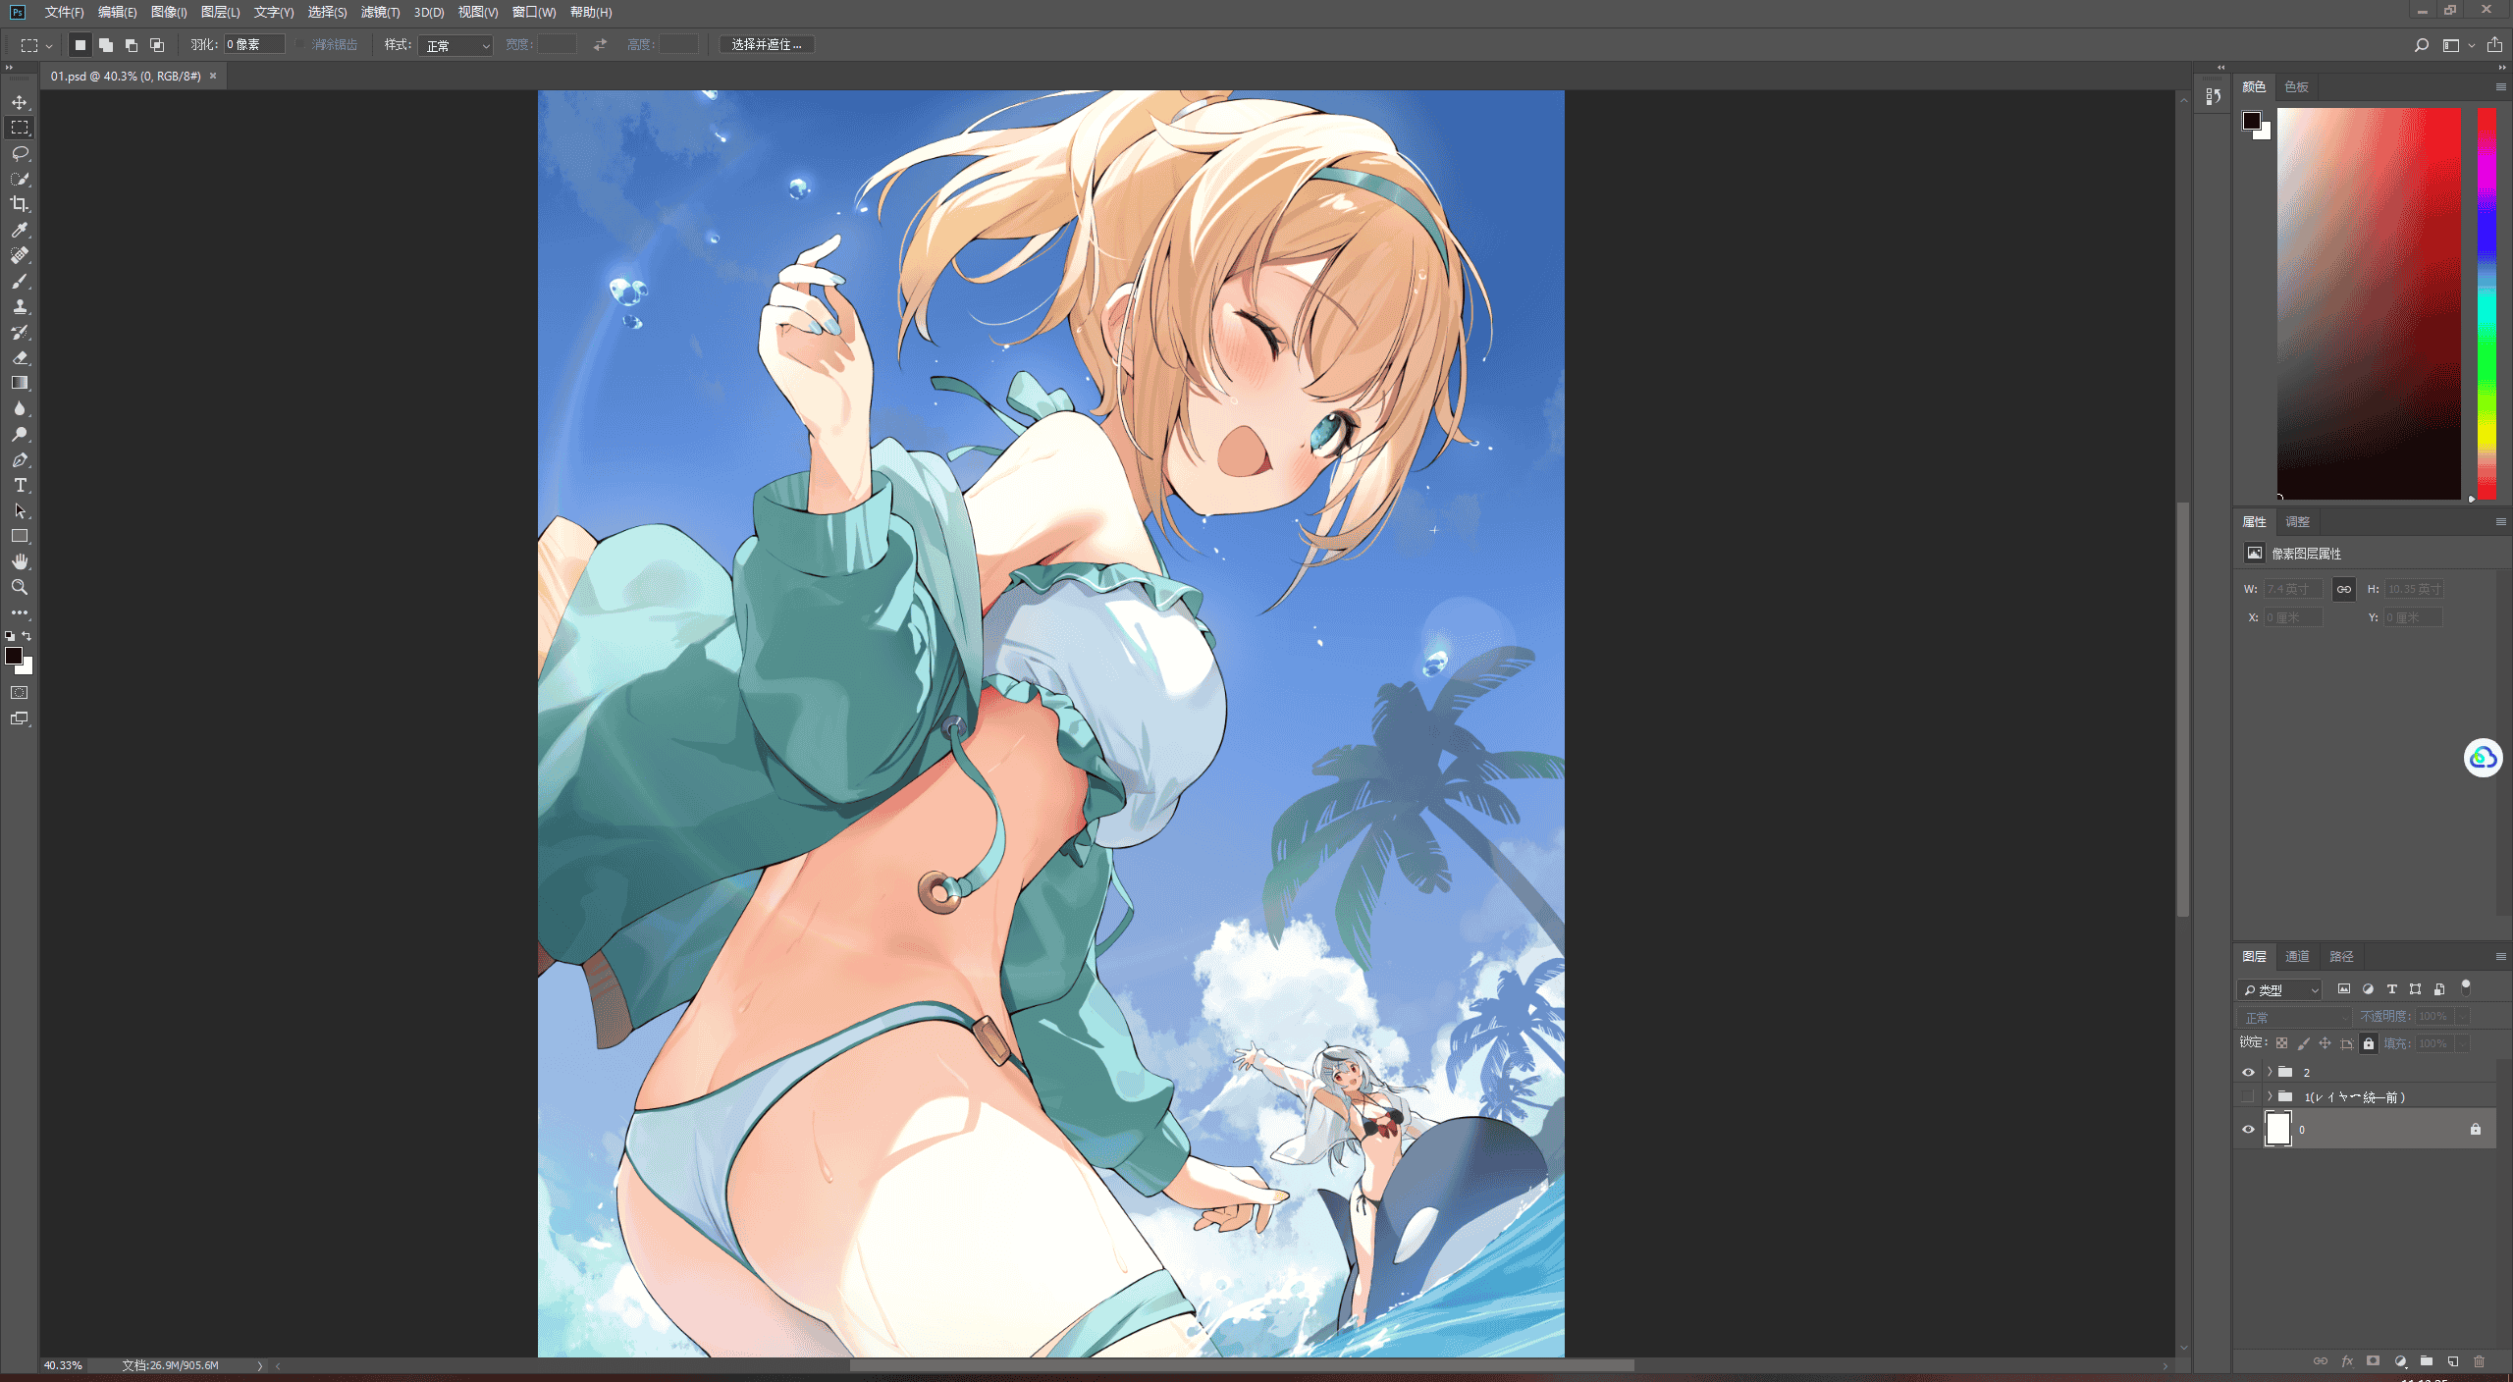2513x1382 pixels.
Task: Open the Layers panel flyout menu
Action: [x=2500, y=956]
